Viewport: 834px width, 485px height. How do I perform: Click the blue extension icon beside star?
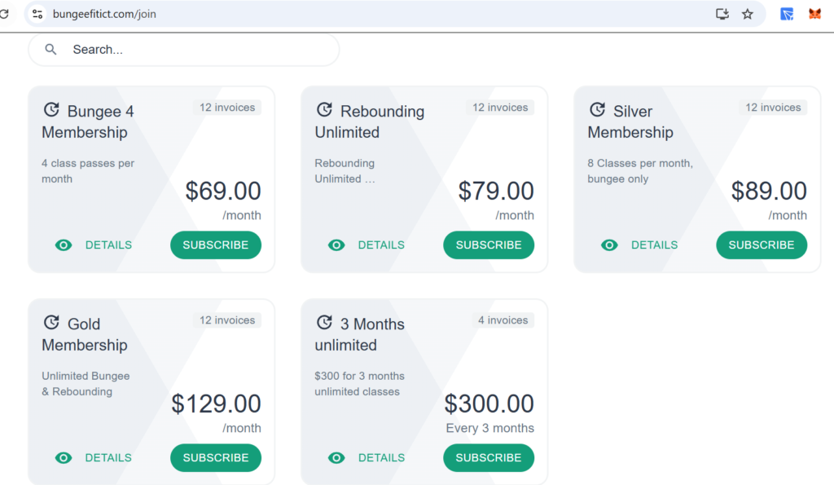pyautogui.click(x=787, y=14)
